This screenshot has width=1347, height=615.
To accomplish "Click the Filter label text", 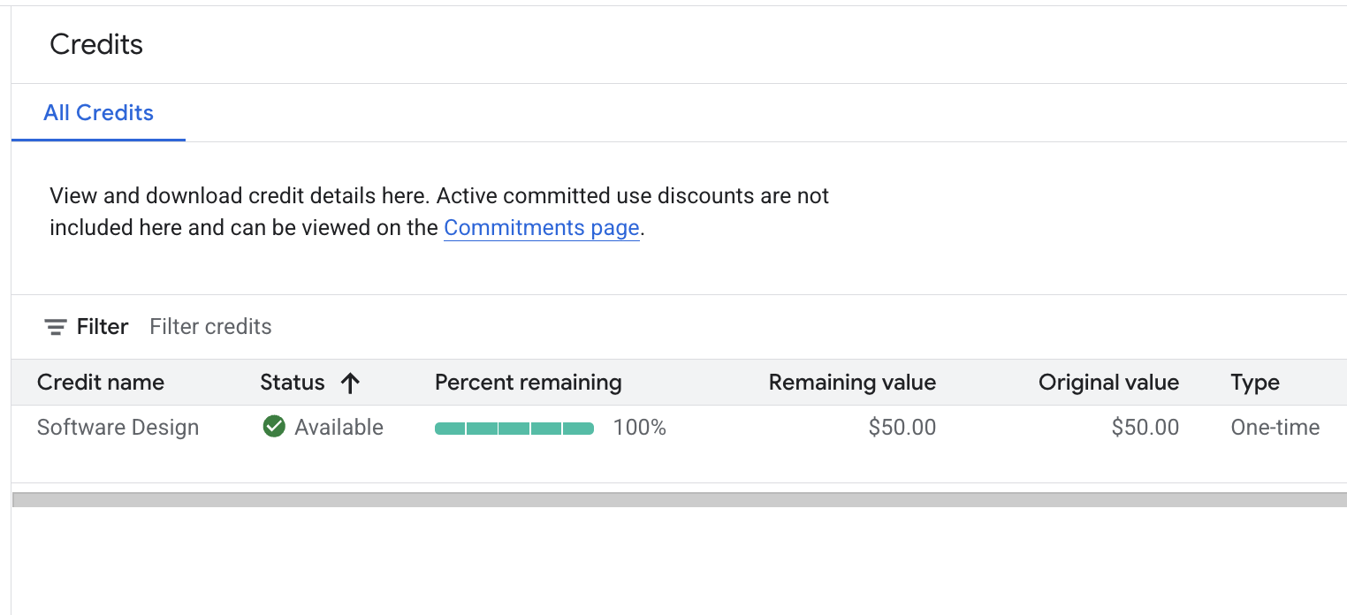I will 103,327.
